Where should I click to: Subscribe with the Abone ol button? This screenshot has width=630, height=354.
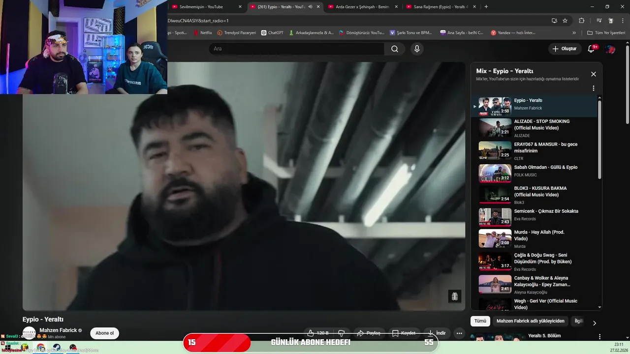[x=104, y=333]
